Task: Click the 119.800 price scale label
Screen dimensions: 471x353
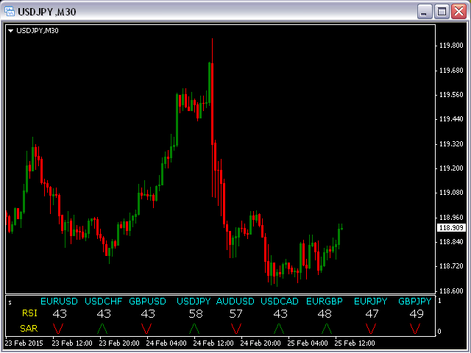Action: (x=451, y=46)
